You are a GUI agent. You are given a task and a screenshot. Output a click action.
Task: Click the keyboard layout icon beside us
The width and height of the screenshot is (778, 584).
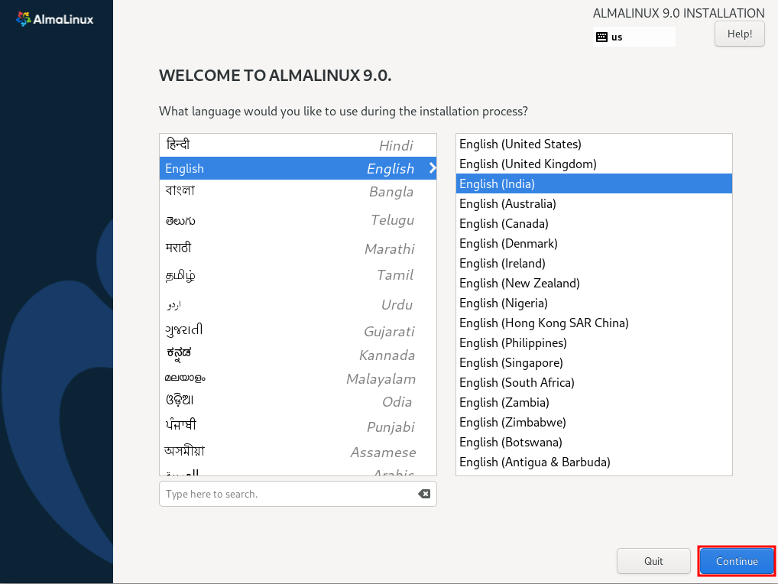click(x=603, y=37)
